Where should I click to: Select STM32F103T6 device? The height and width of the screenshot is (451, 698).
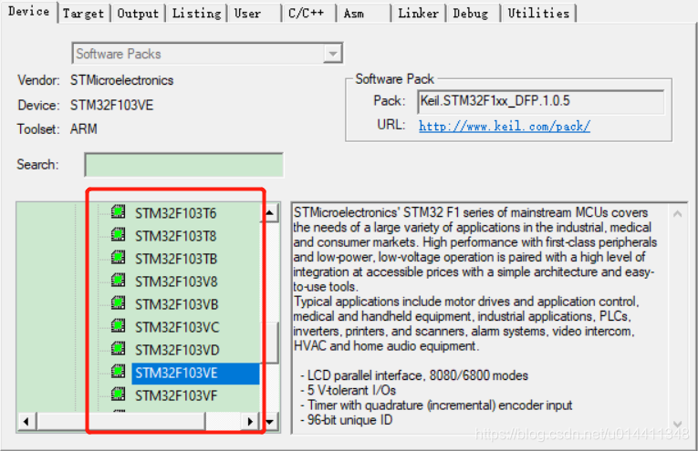tap(176, 213)
